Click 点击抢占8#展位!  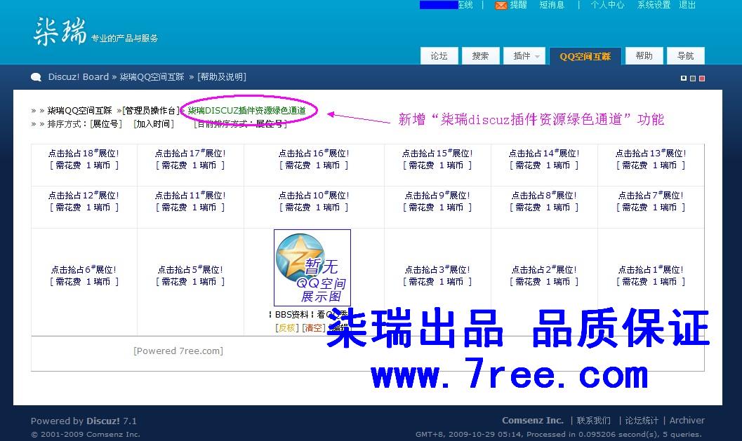pos(544,195)
